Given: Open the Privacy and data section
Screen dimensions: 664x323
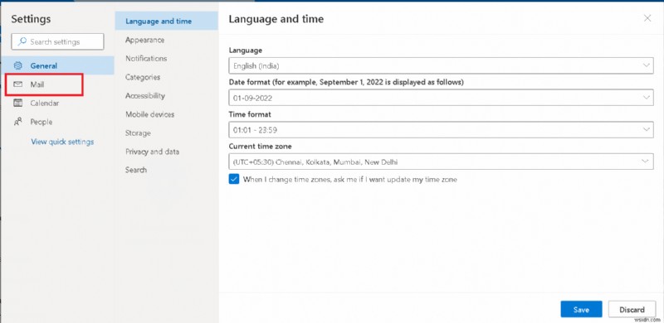Looking at the screenshot, I should click(152, 152).
